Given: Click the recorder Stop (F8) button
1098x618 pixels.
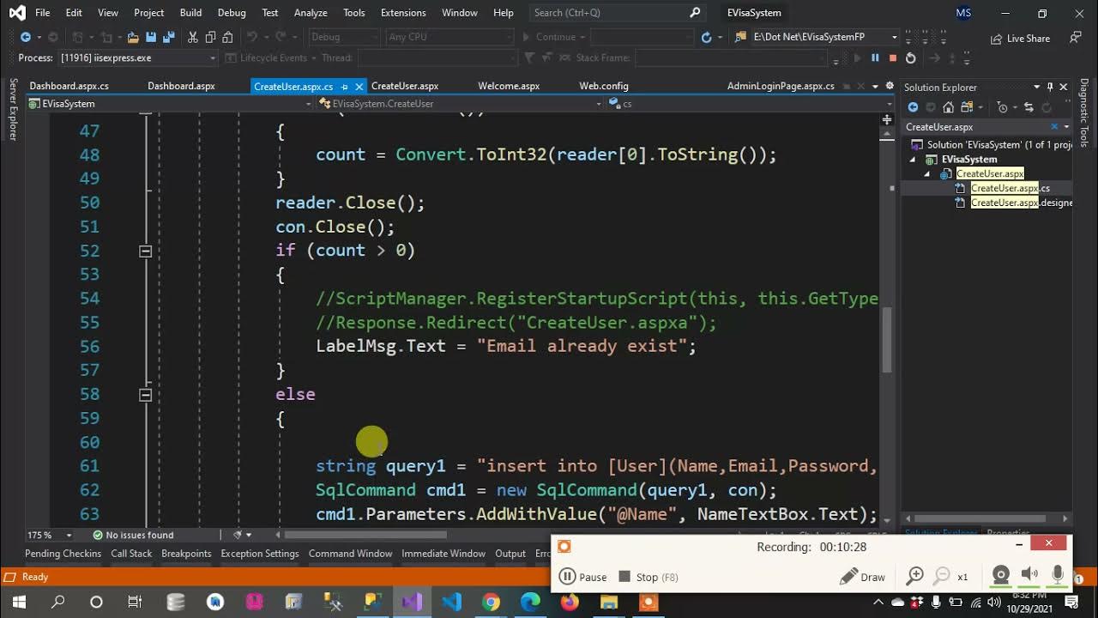Looking at the screenshot, I should pyautogui.click(x=649, y=577).
